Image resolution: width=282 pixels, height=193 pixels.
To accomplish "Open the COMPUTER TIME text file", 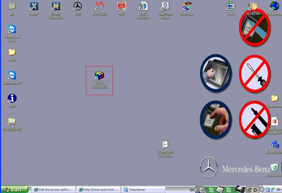I will pyautogui.click(x=165, y=145).
